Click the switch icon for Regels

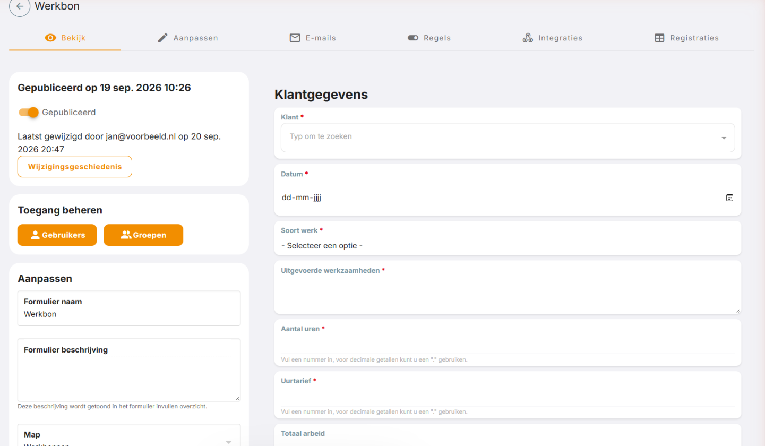tap(413, 38)
